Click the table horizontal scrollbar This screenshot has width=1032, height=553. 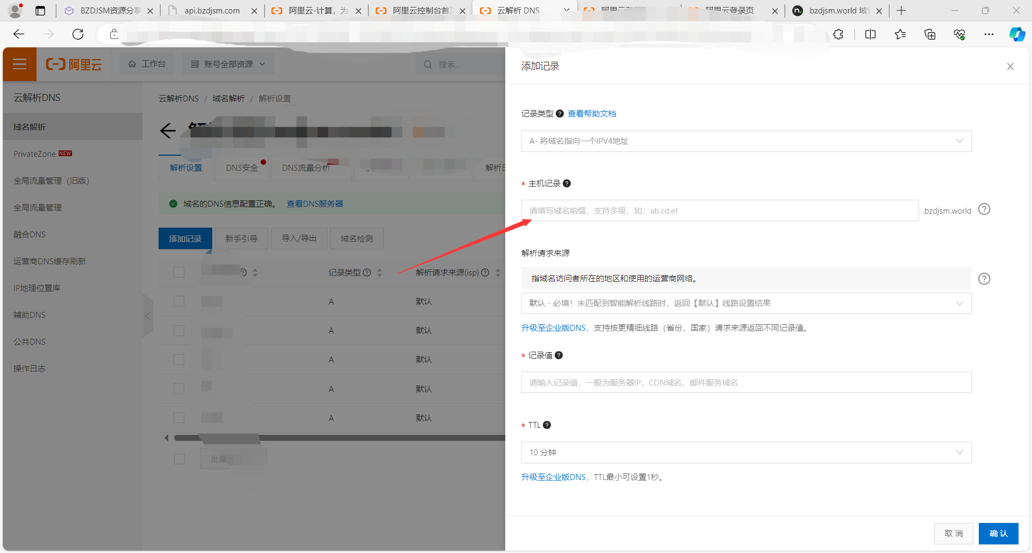(x=339, y=438)
